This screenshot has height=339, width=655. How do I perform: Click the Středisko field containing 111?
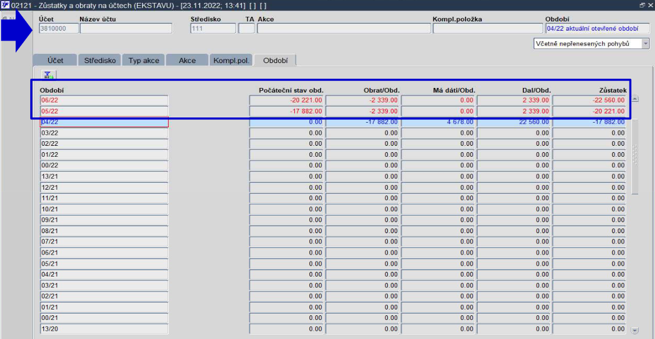(213, 28)
